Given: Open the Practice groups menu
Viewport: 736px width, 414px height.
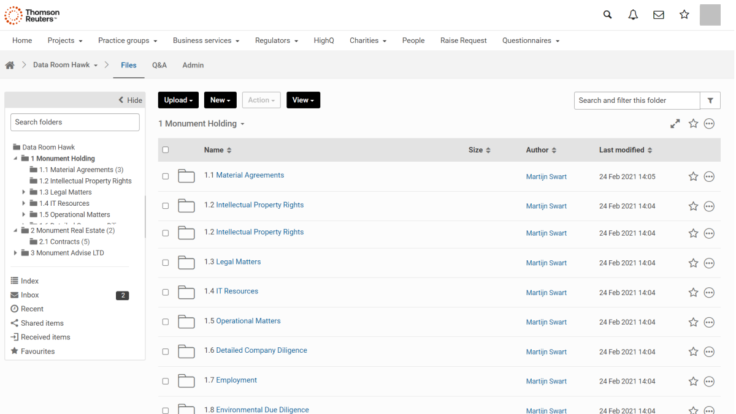Looking at the screenshot, I should [x=128, y=40].
